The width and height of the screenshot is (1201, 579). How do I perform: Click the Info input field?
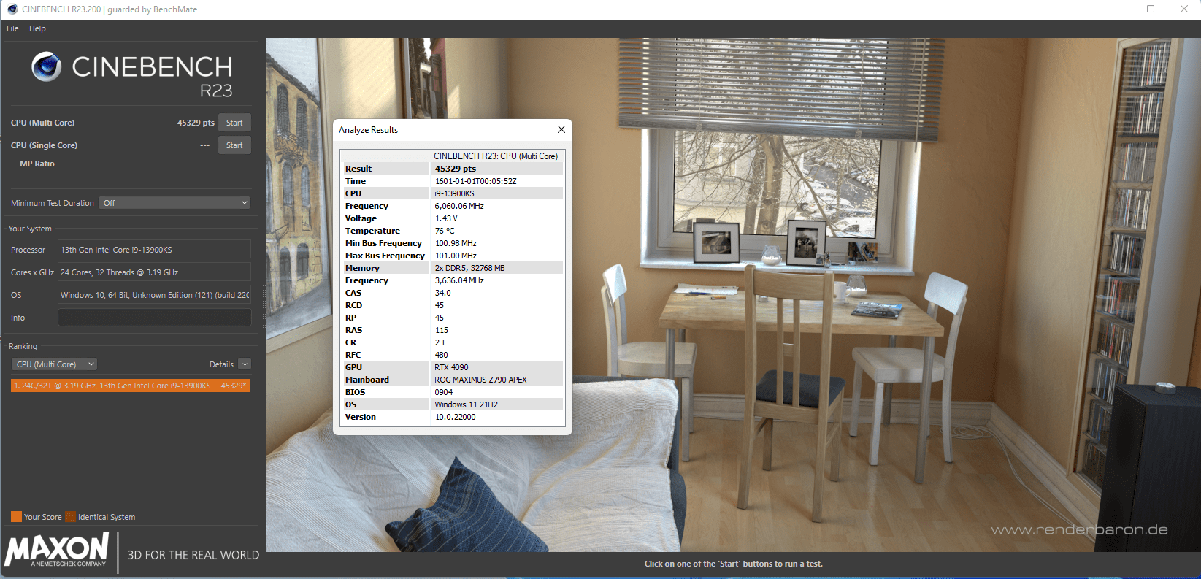(155, 318)
